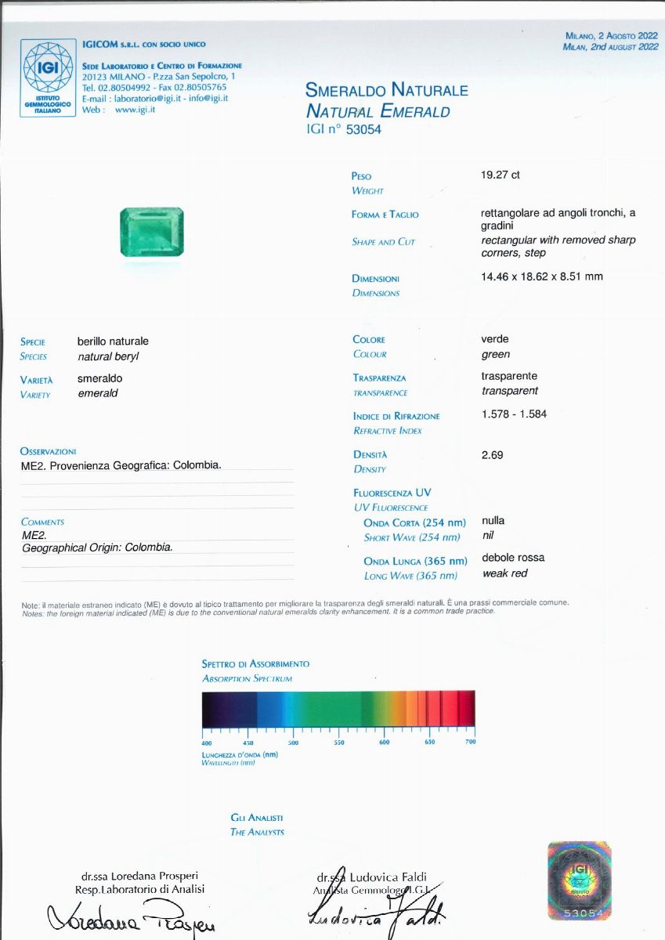Click the holographic IGI security sticker
The width and height of the screenshot is (665, 940).
click(x=579, y=880)
